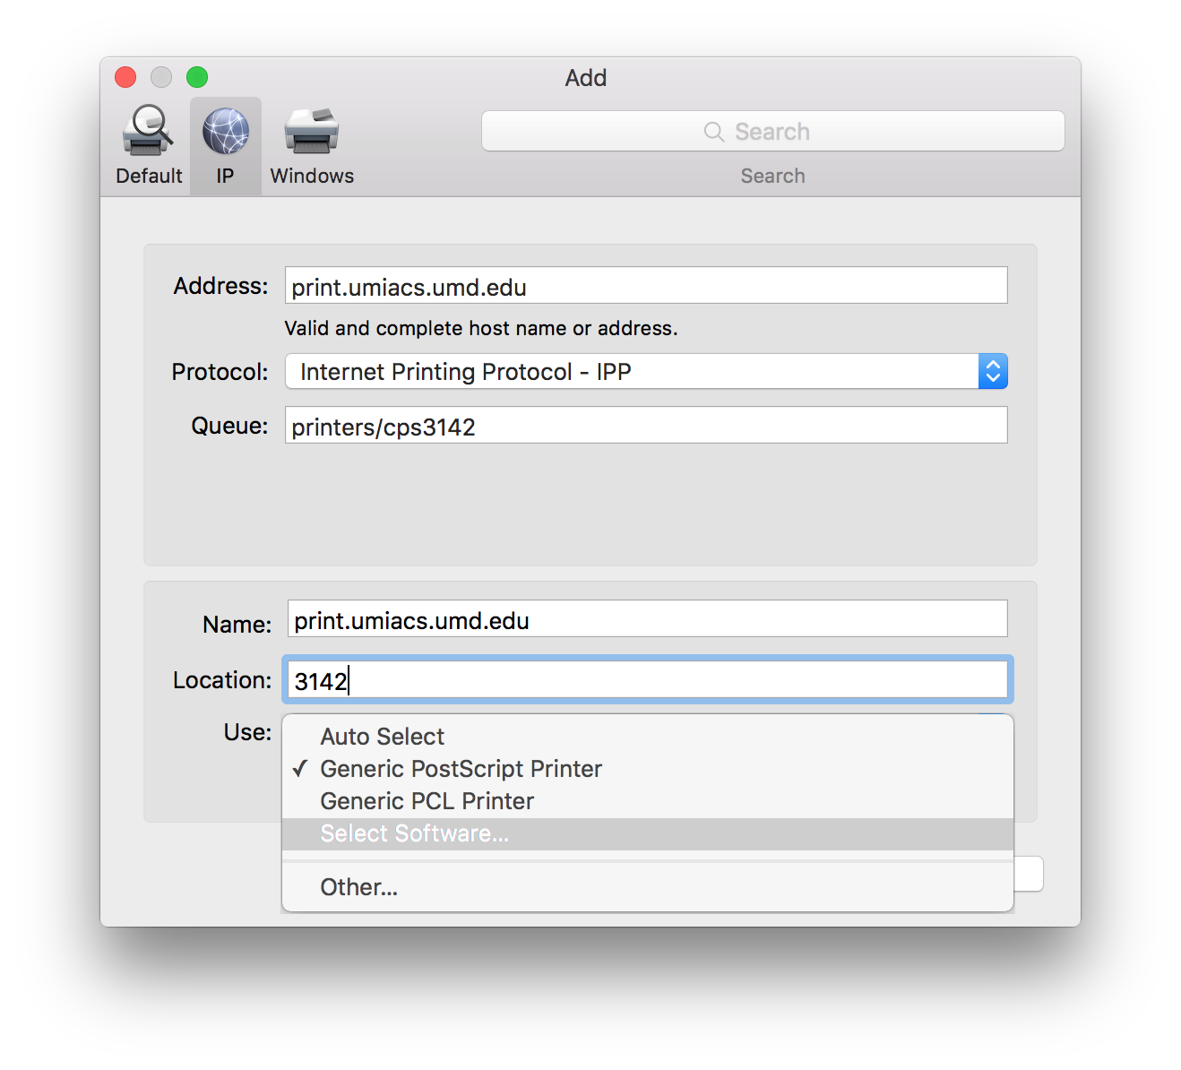Click the red close window button
This screenshot has width=1181, height=1070.
point(125,78)
